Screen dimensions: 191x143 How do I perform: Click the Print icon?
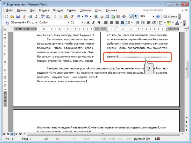pos(30,17)
